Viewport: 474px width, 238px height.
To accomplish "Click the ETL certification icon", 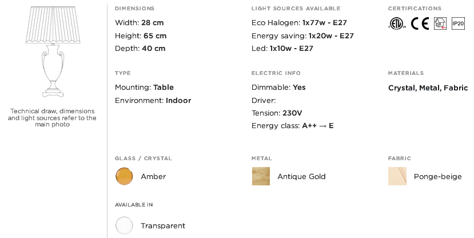I will tap(397, 23).
